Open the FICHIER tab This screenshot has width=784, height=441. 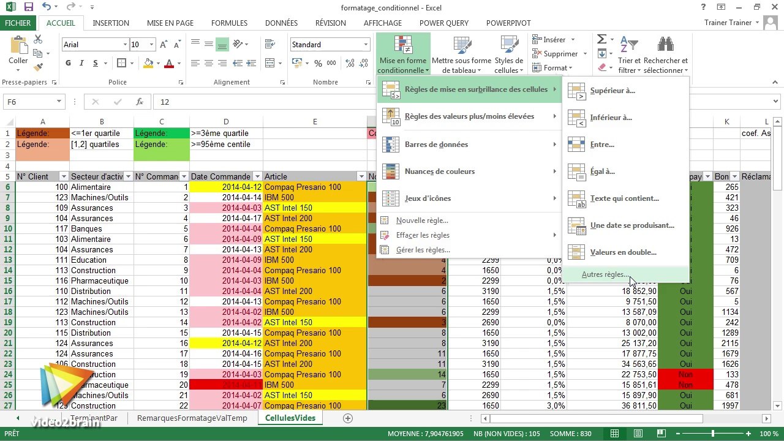tap(18, 23)
